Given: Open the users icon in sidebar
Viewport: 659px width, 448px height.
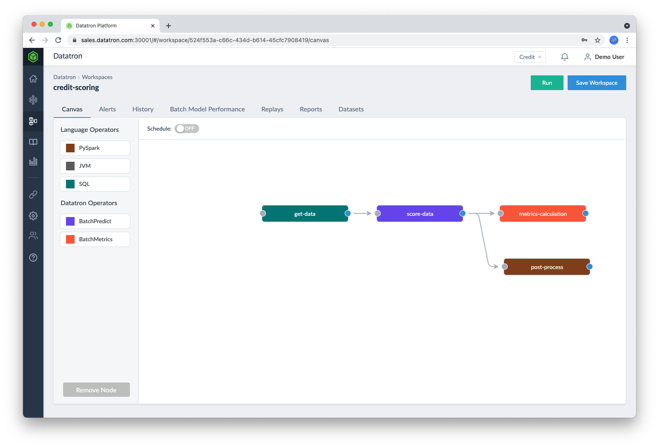Looking at the screenshot, I should 33,235.
